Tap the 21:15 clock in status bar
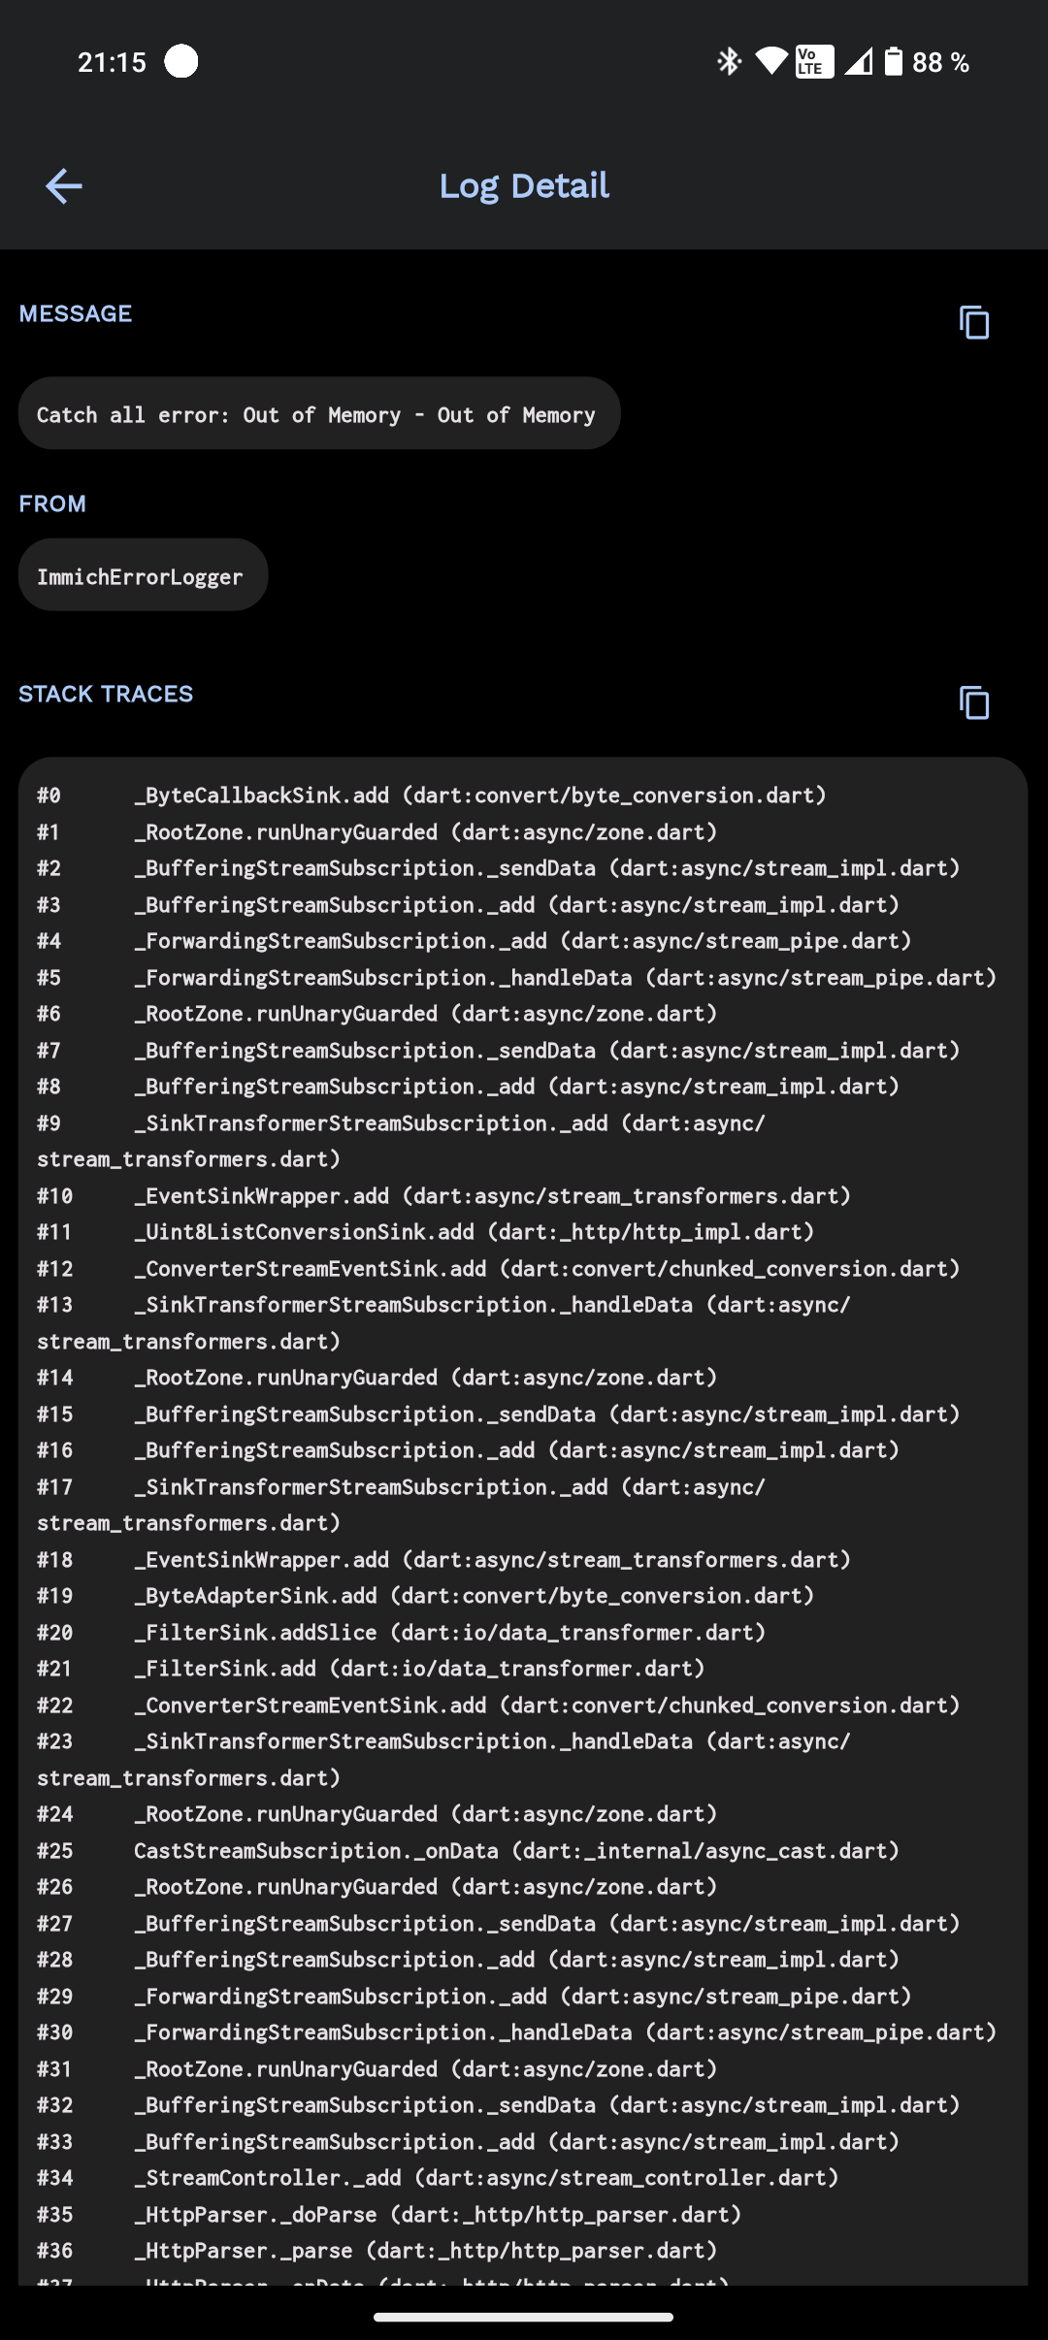1048x2340 pixels. pyautogui.click(x=112, y=62)
